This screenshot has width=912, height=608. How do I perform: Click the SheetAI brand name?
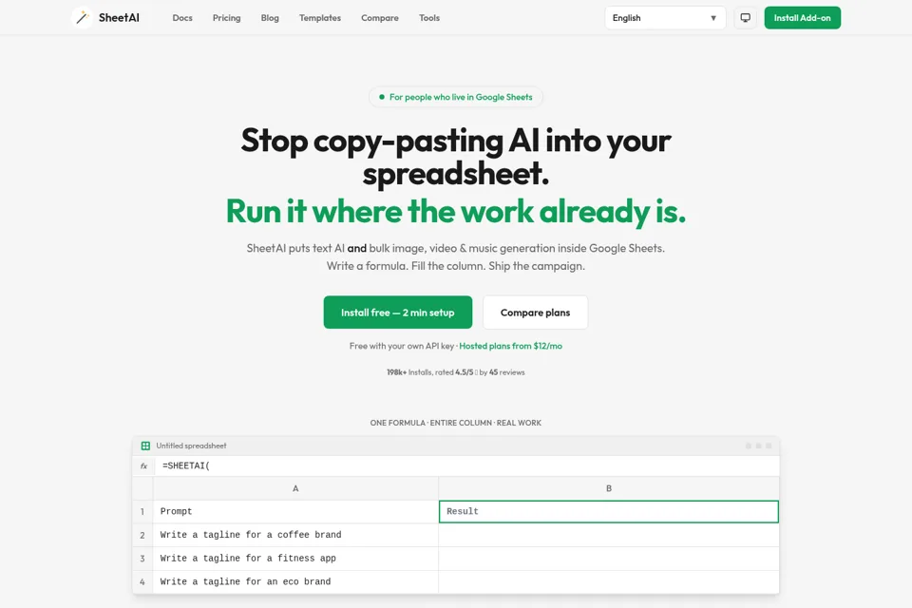pos(119,18)
